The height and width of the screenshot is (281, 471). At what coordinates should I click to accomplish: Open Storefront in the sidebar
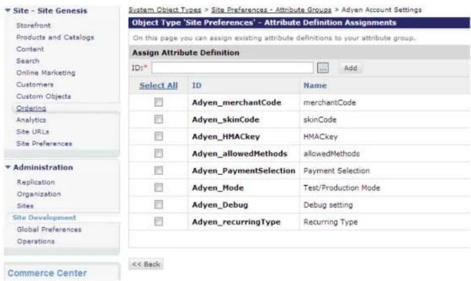(x=33, y=25)
